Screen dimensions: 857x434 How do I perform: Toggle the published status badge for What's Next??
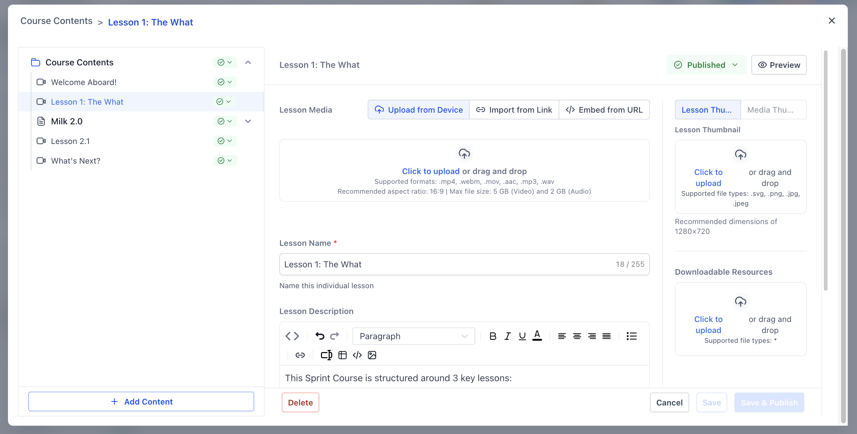pos(225,161)
